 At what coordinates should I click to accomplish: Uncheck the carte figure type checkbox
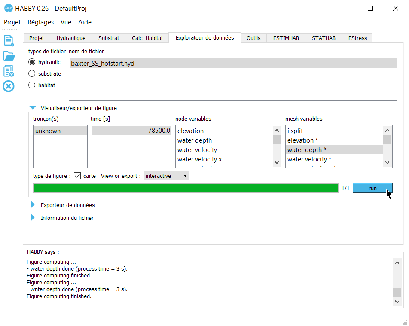77,176
